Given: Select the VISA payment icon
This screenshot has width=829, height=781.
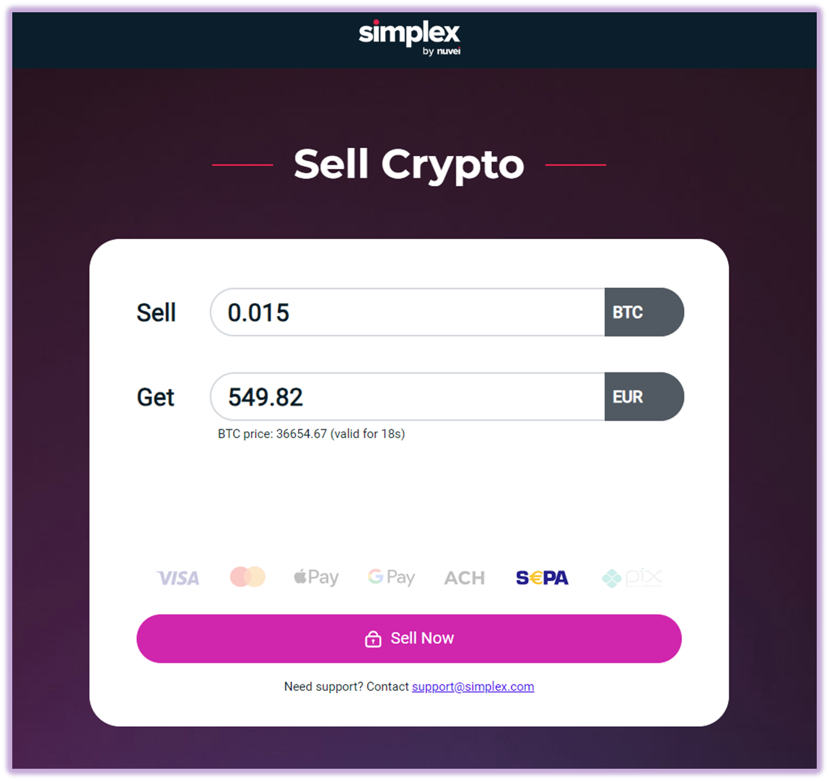Looking at the screenshot, I should [x=178, y=578].
